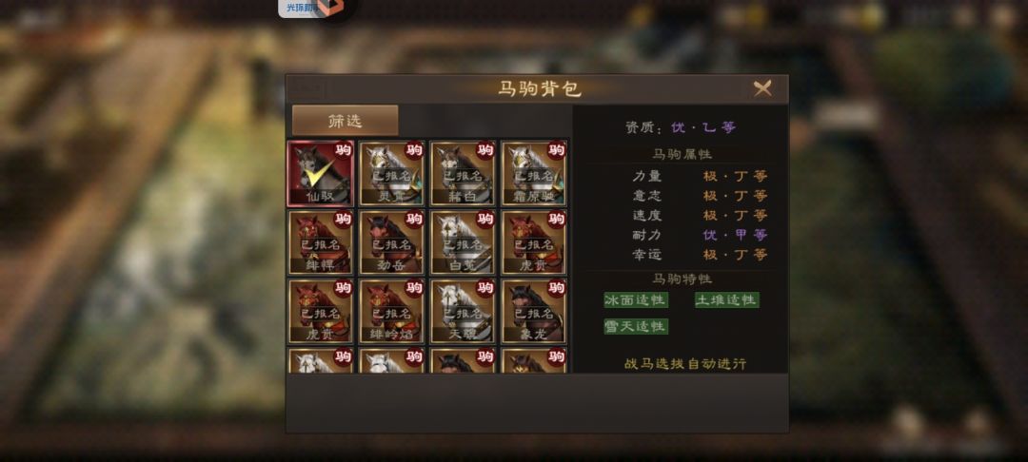Click the 绯岭焰 red horse icon
The image size is (1028, 462).
(x=391, y=312)
